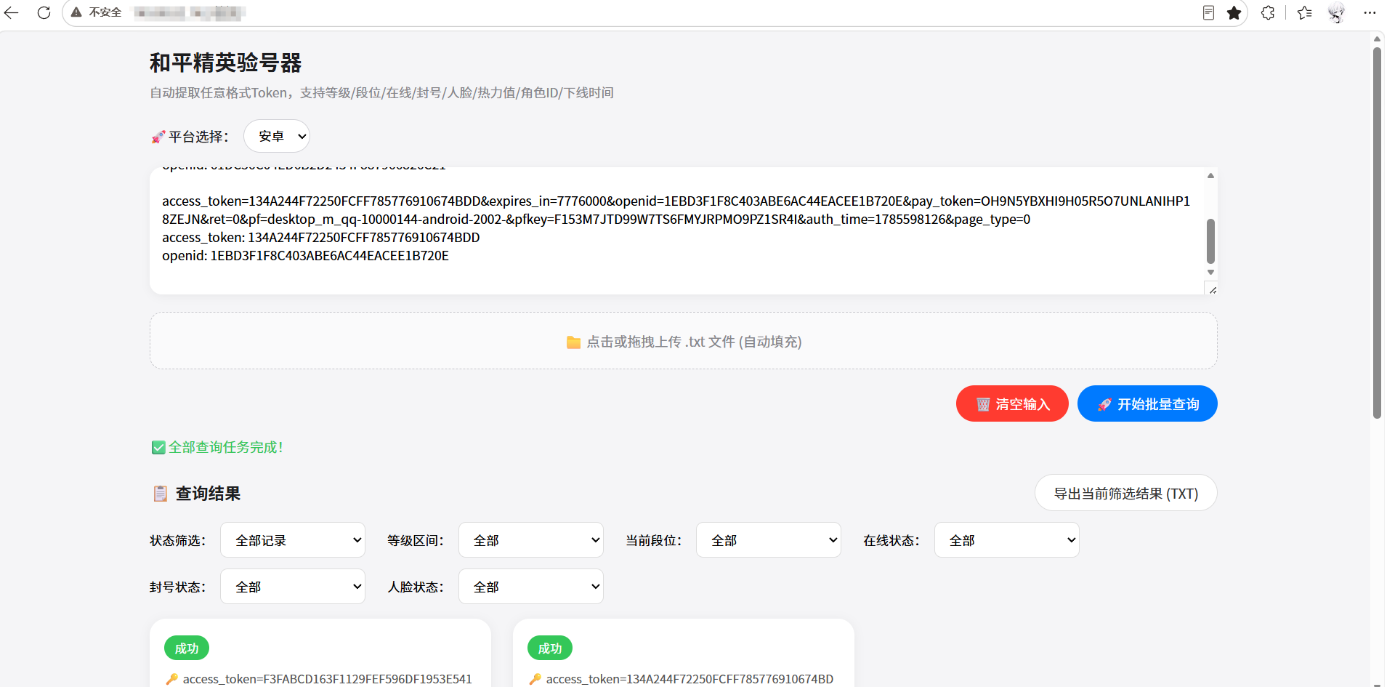Click the 点击或拖拽上传 .txt 文件 upload area
The width and height of the screenshot is (1387, 687).
(684, 341)
